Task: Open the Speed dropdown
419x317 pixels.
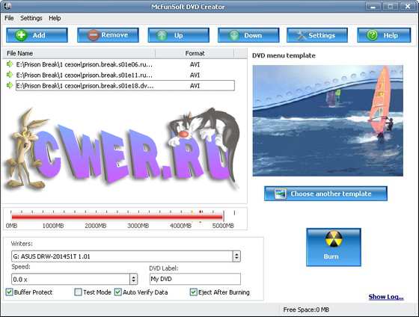Action: point(134,280)
